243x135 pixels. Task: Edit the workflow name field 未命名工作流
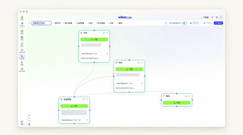[41, 23]
